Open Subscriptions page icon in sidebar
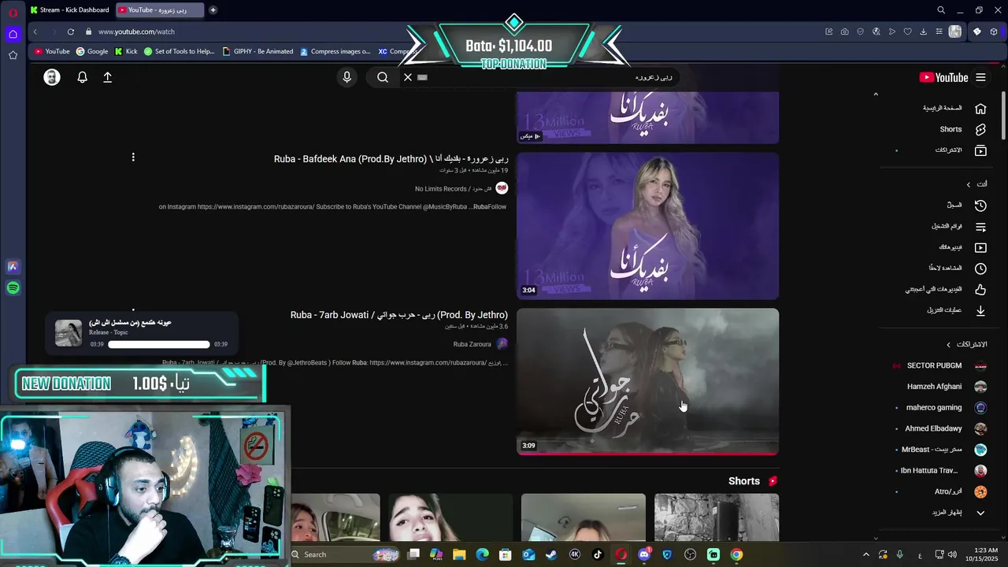1008x567 pixels. point(980,150)
